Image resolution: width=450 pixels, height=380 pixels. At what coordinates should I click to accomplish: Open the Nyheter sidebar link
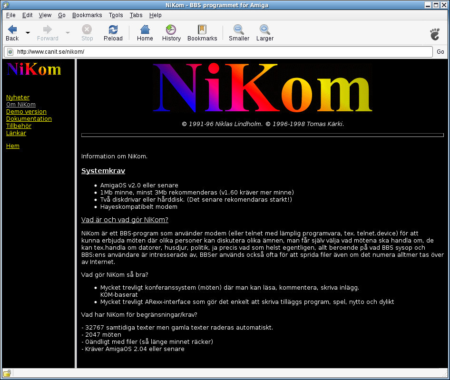(x=18, y=97)
